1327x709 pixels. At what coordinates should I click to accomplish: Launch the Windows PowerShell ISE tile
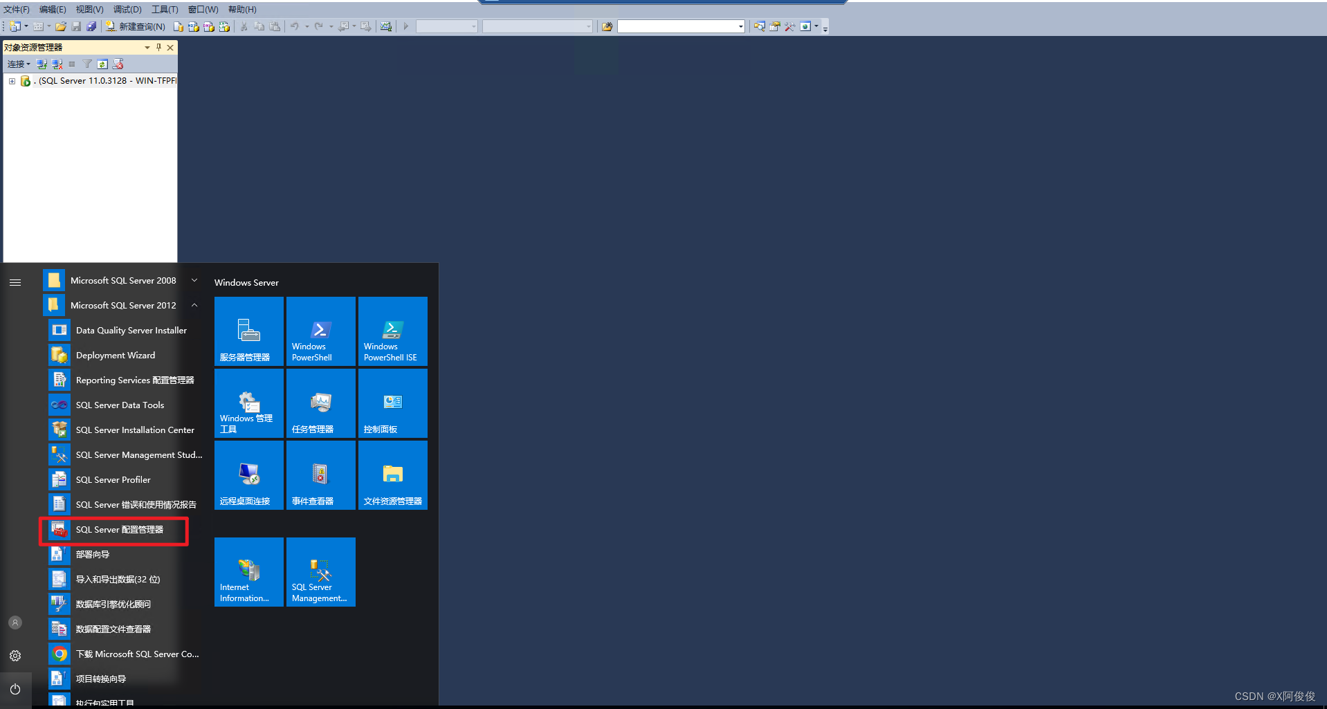point(393,331)
